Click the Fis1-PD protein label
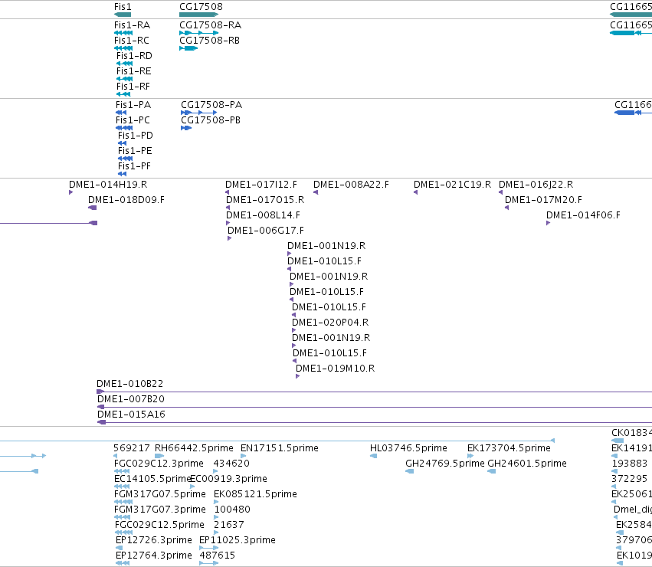Screen dimensions: 652x567 pos(136,136)
